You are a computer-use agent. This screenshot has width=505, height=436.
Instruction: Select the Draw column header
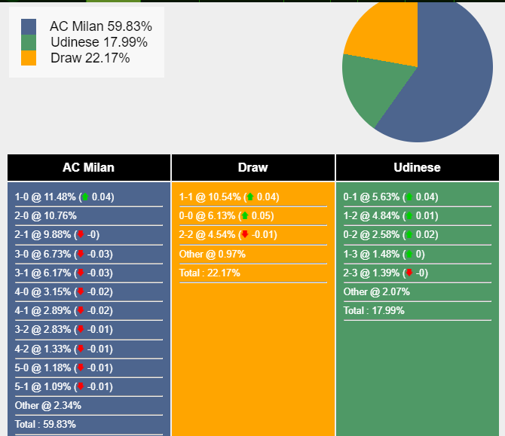[252, 167]
